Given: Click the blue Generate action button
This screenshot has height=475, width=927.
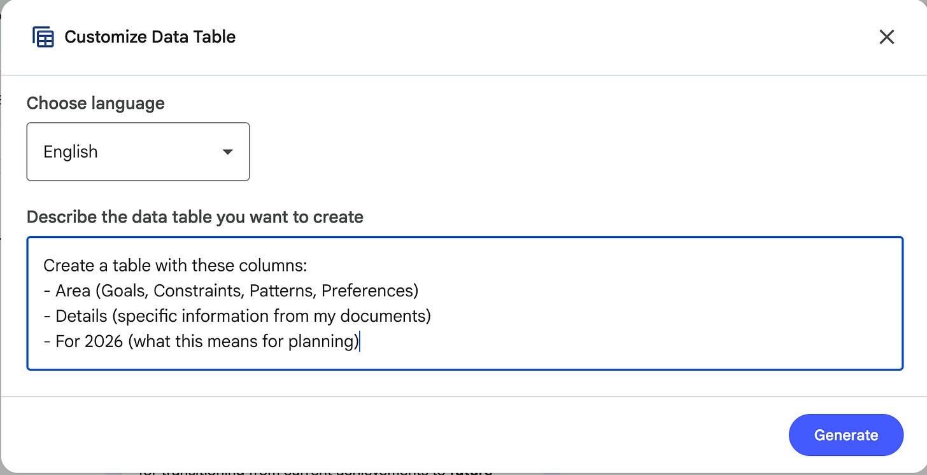Looking at the screenshot, I should pyautogui.click(x=846, y=435).
